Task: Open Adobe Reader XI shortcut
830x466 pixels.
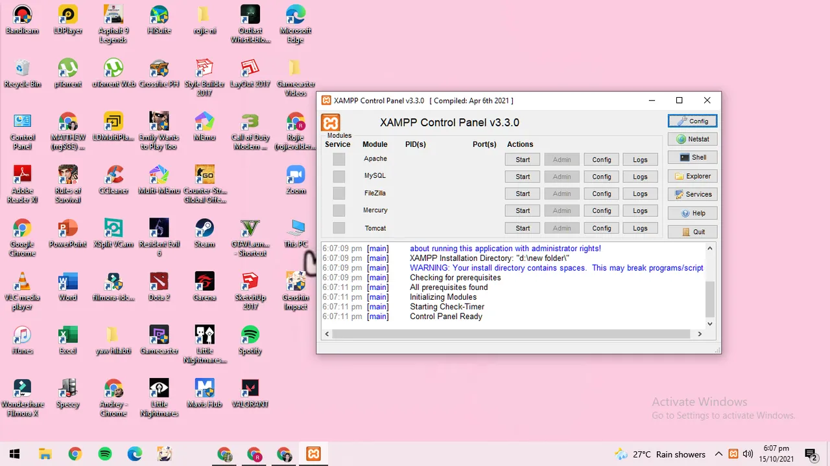Action: tap(23, 184)
